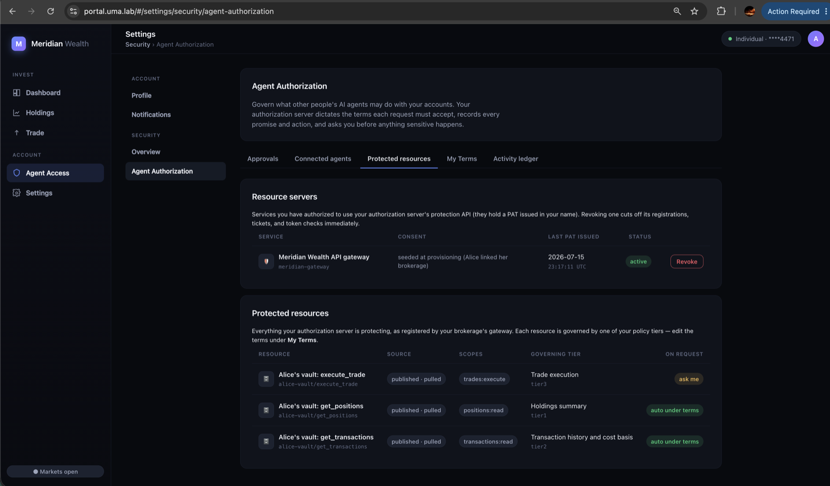Open the browser three-dot menu

click(x=825, y=11)
